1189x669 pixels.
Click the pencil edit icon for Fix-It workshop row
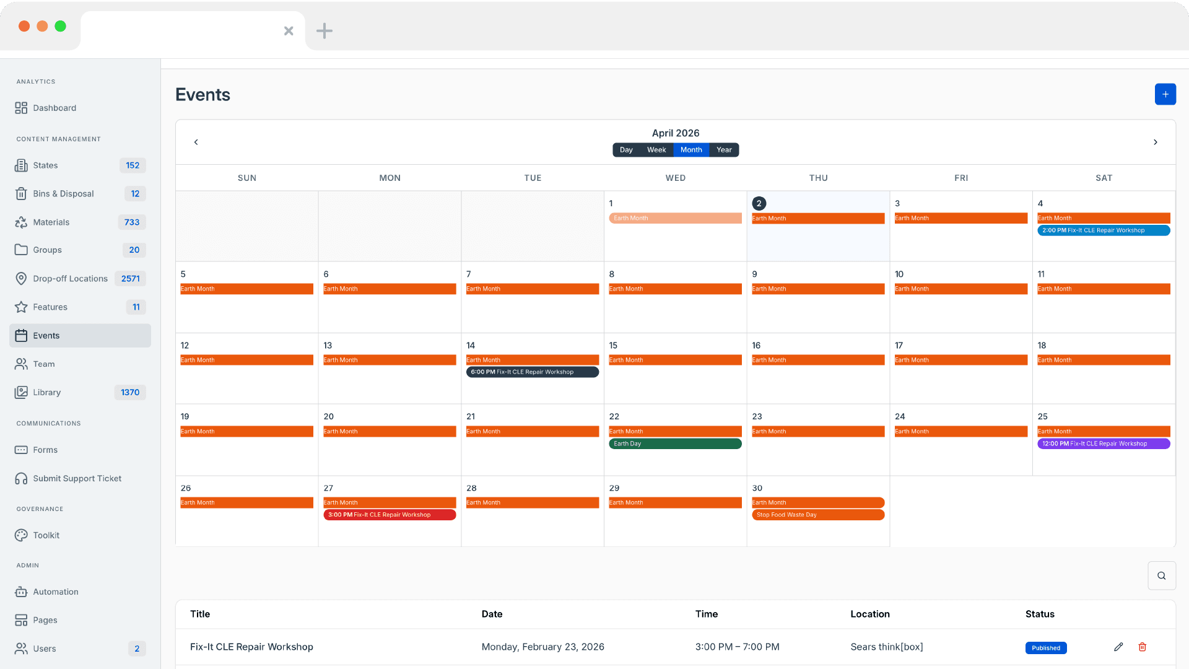[x=1118, y=647]
